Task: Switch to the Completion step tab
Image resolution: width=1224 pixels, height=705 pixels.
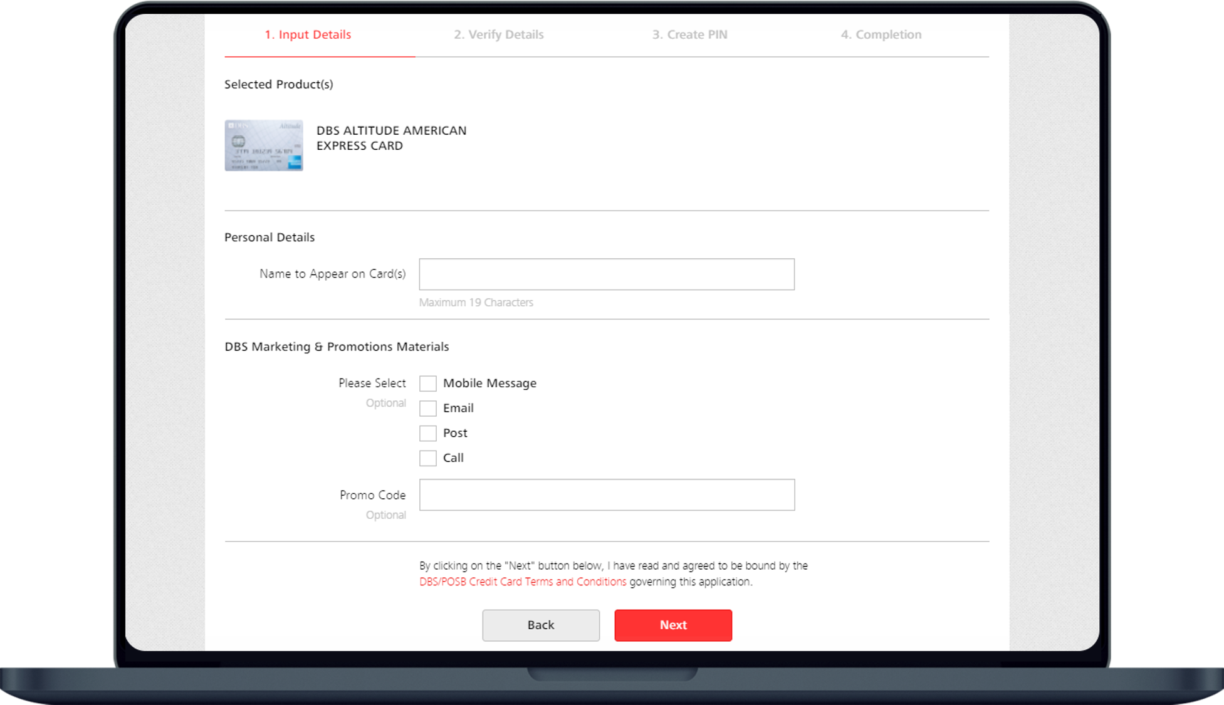Action: 881,34
